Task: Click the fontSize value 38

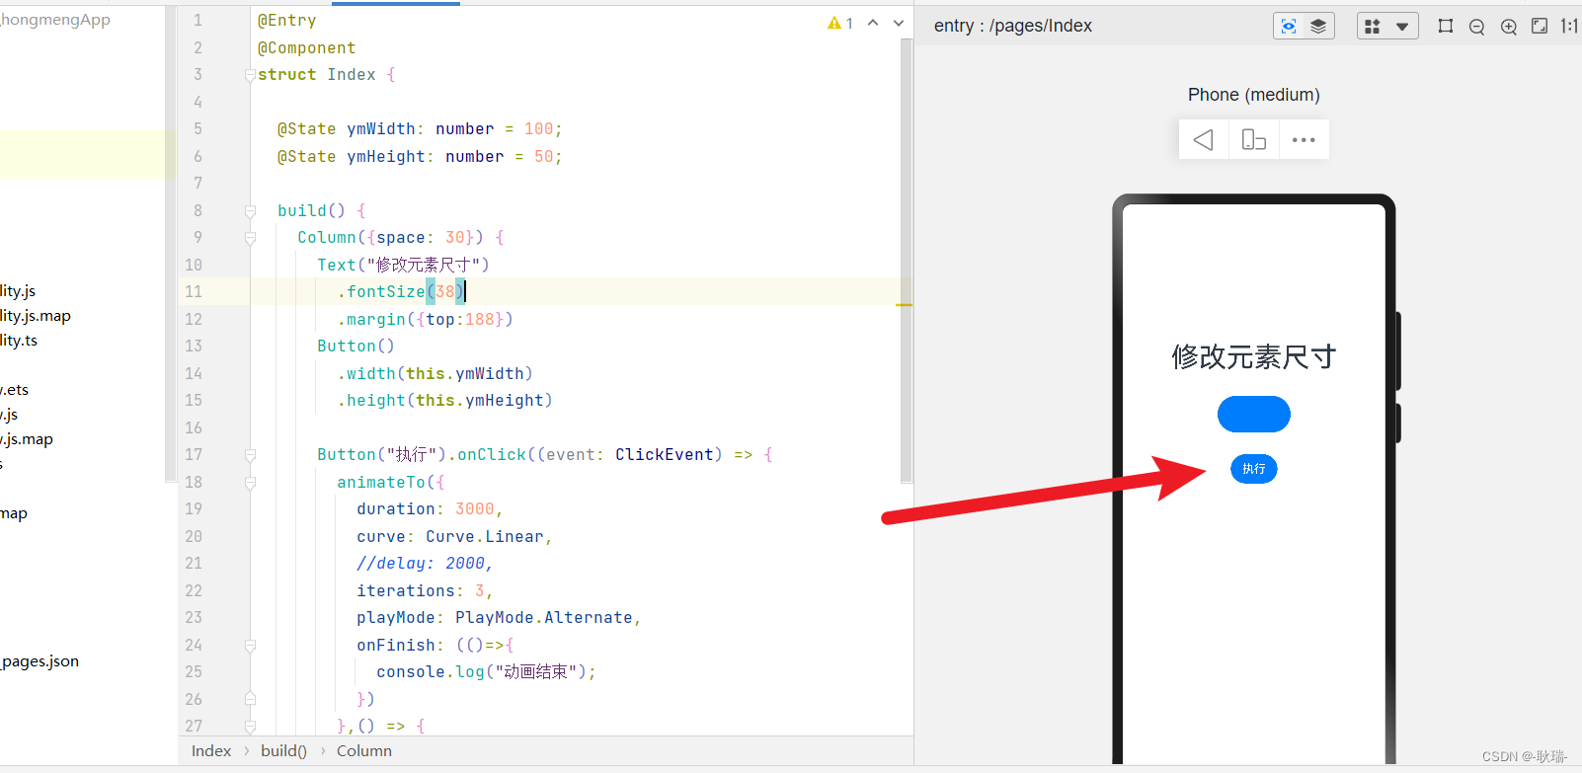Action: pos(445,292)
